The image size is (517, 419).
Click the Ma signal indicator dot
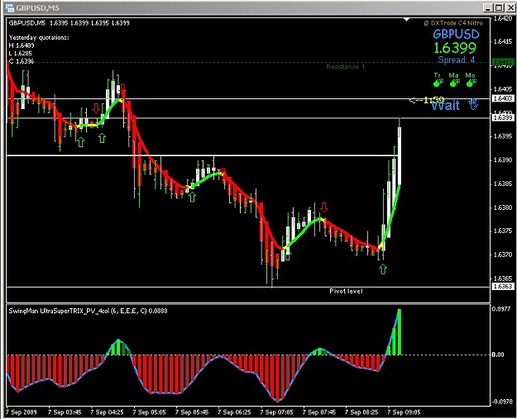[x=453, y=83]
